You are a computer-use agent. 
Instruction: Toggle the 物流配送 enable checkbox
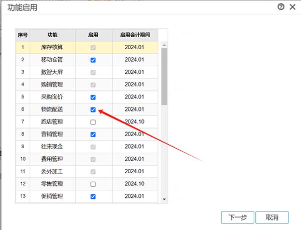pos(93,109)
